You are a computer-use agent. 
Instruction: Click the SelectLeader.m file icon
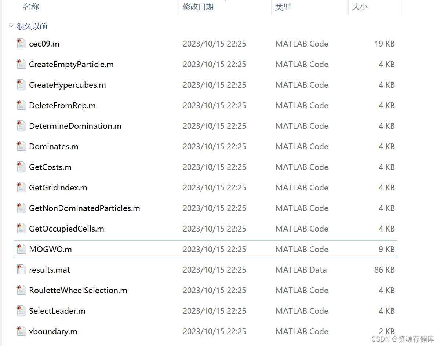[x=21, y=310]
